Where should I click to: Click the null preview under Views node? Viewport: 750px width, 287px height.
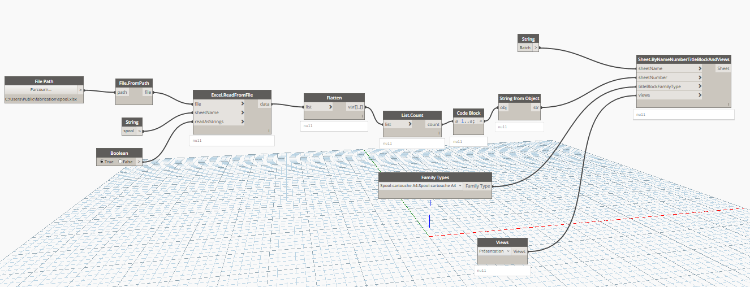502,271
